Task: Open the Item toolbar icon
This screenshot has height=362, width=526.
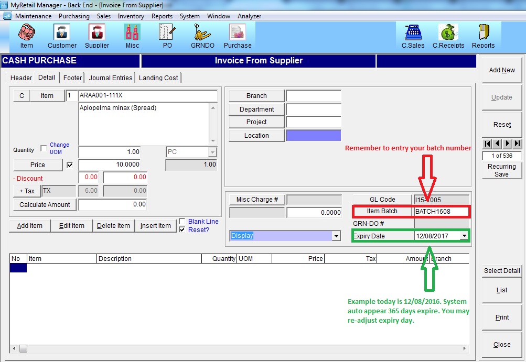Action: (26, 36)
